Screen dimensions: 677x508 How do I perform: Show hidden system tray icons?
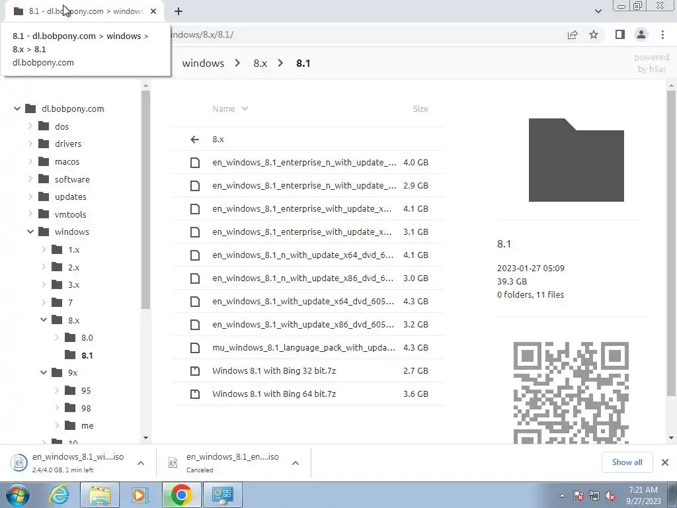pyautogui.click(x=562, y=495)
